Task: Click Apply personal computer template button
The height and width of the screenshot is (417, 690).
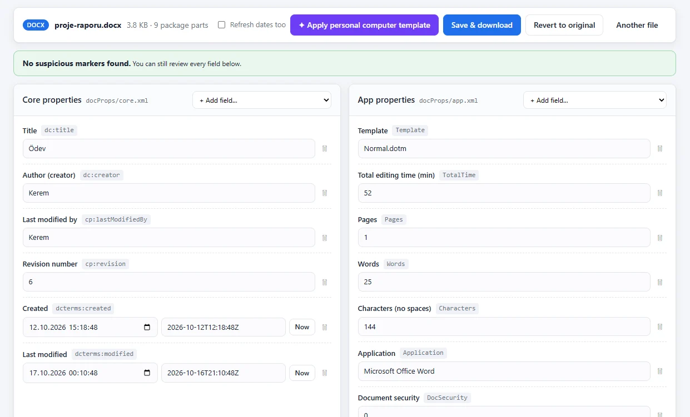Action: [x=364, y=25]
